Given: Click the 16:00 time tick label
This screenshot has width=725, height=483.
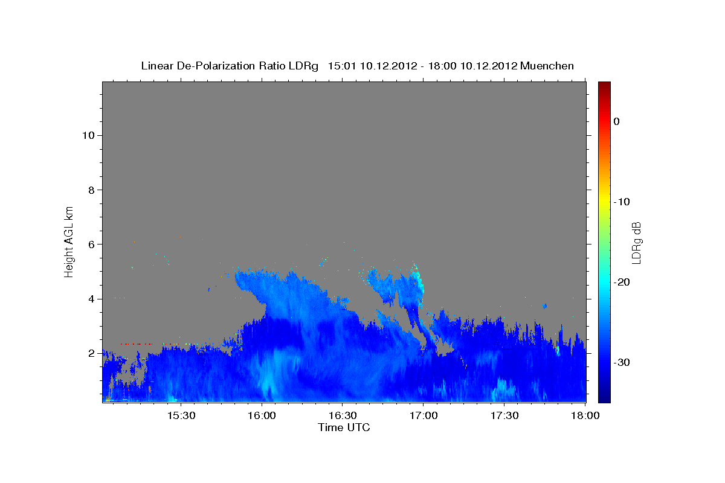Looking at the screenshot, I should pyautogui.click(x=262, y=416).
